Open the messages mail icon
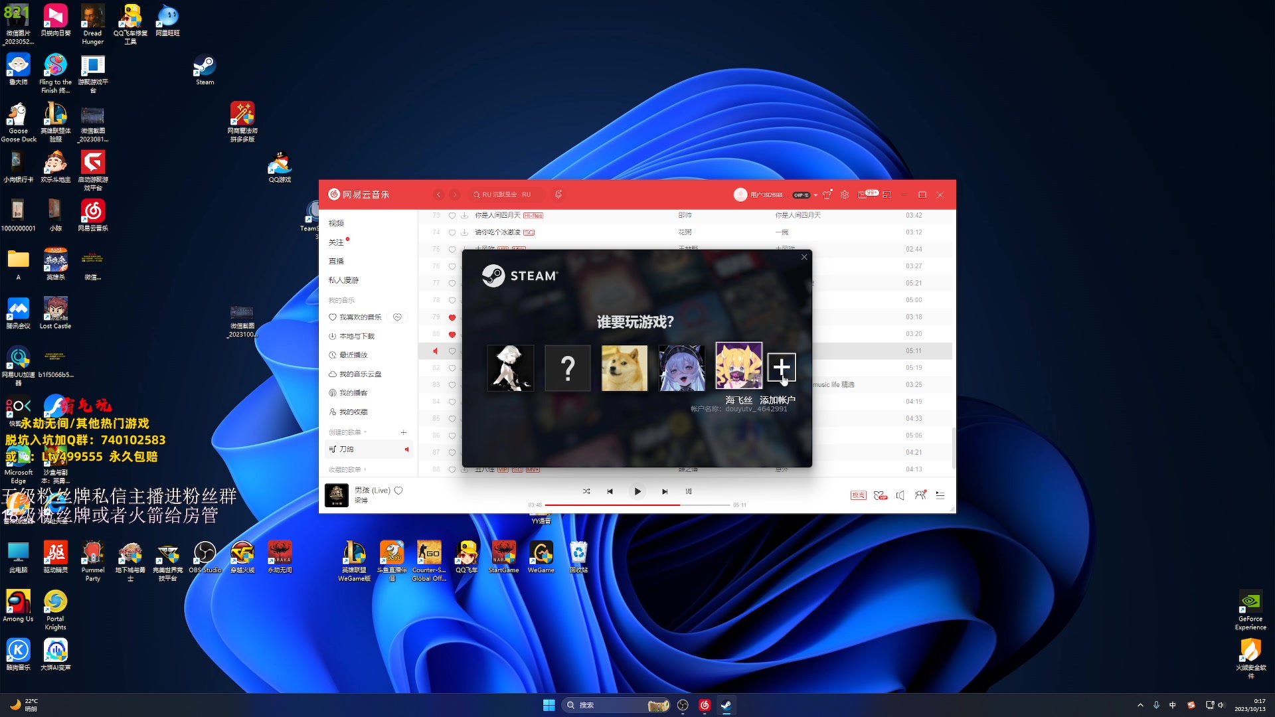 (x=862, y=195)
